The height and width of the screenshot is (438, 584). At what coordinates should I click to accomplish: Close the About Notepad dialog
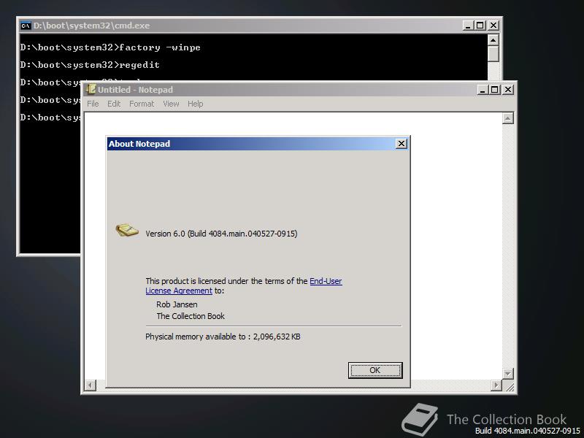tap(401, 144)
